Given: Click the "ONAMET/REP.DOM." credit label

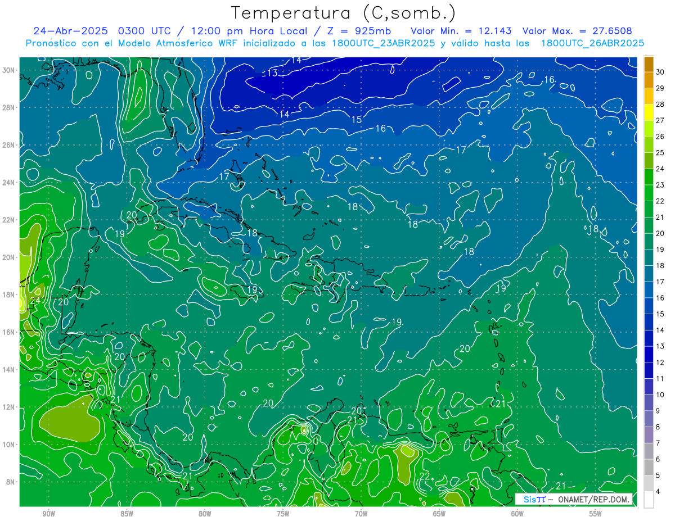Looking at the screenshot, I should coord(593,500).
